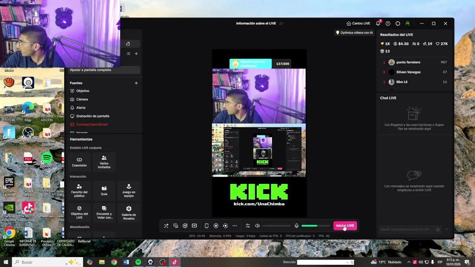Screen dimensions: 475x267
Task: Open the emoji icon in the chat input
Action: coord(438,230)
